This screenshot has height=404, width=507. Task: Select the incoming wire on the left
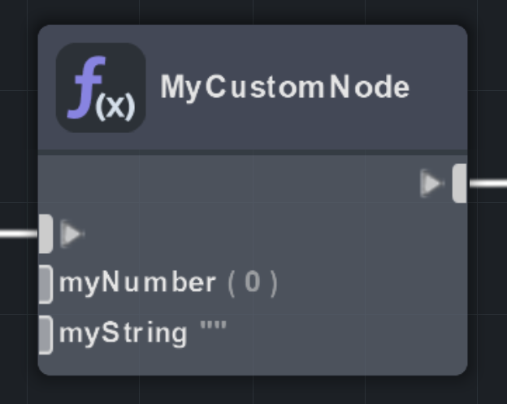point(18,234)
